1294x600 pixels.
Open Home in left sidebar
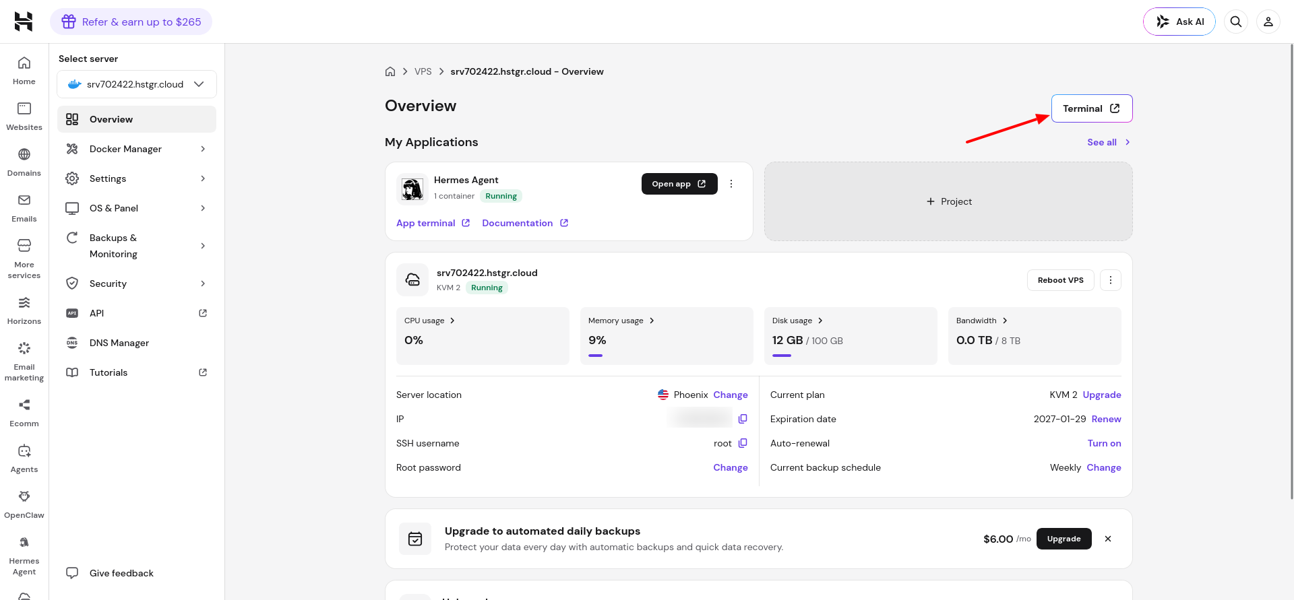click(x=24, y=71)
